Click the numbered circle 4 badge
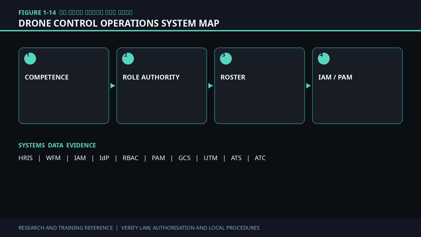Viewport: 421px width, 237px height. [x=324, y=58]
